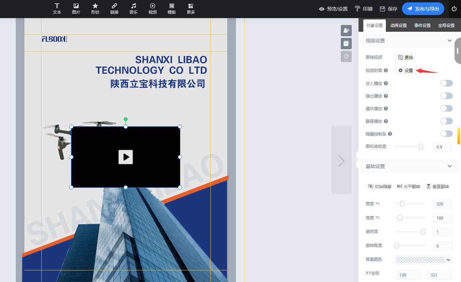Screen dimensions: 461x282
Task: Show help for 弹出播放
Action: [386, 96]
